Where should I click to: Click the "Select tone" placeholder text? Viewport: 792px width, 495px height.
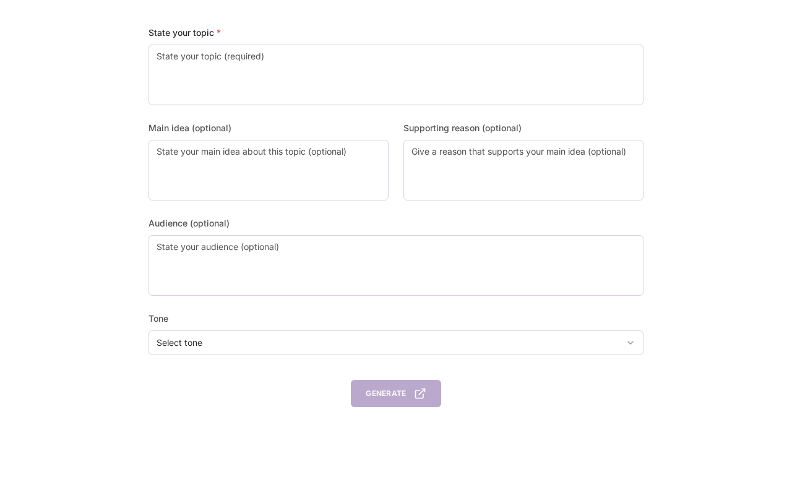(179, 343)
